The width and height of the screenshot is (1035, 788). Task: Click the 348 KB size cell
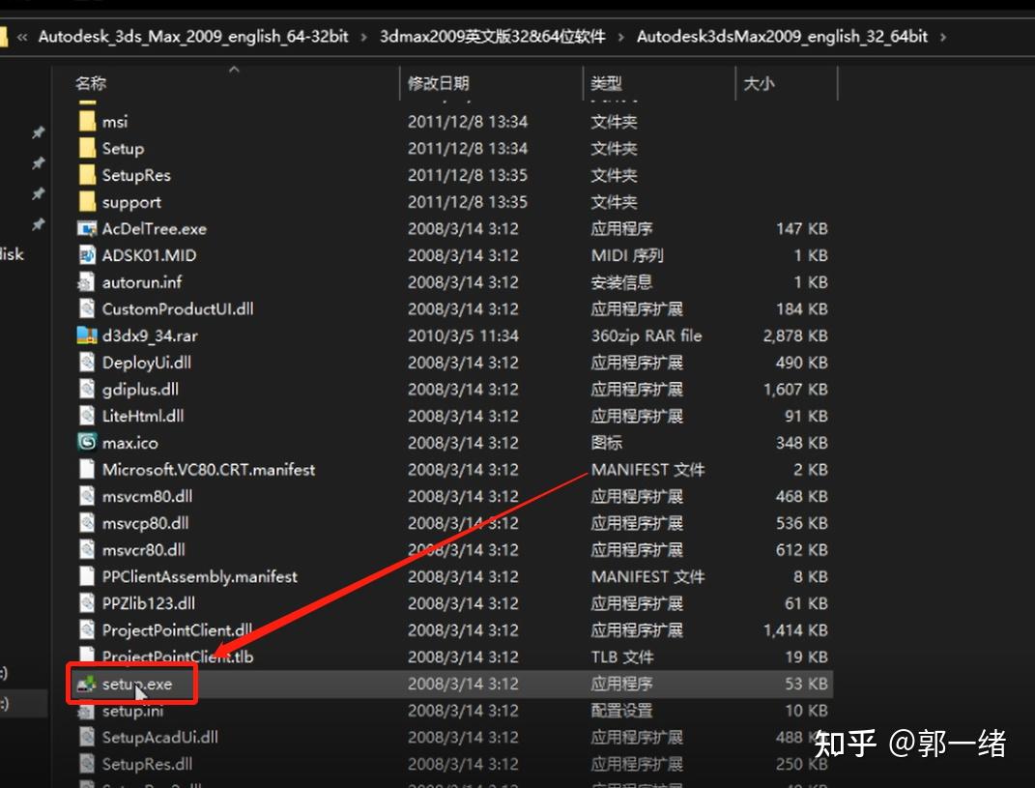[801, 443]
